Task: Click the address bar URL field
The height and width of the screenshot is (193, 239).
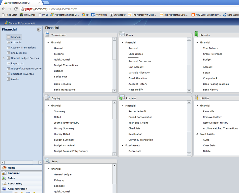Action: click(x=130, y=9)
